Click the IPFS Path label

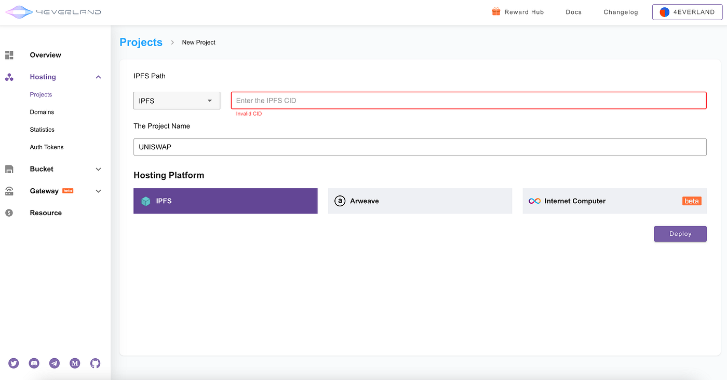coord(150,76)
